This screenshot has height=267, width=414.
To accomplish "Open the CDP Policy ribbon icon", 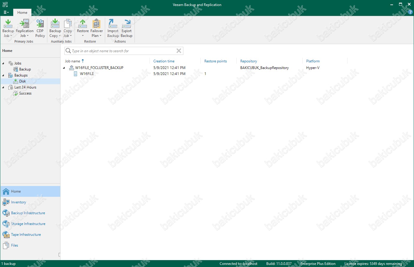I will coord(40,23).
